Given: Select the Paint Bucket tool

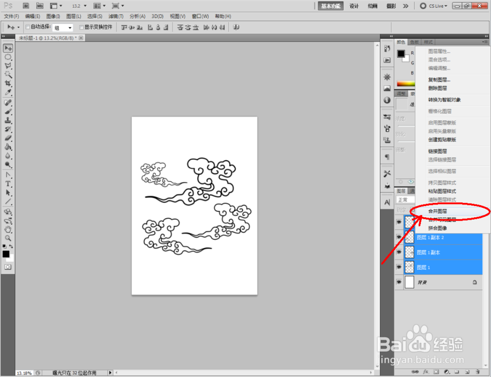Looking at the screenshot, I should 8,147.
